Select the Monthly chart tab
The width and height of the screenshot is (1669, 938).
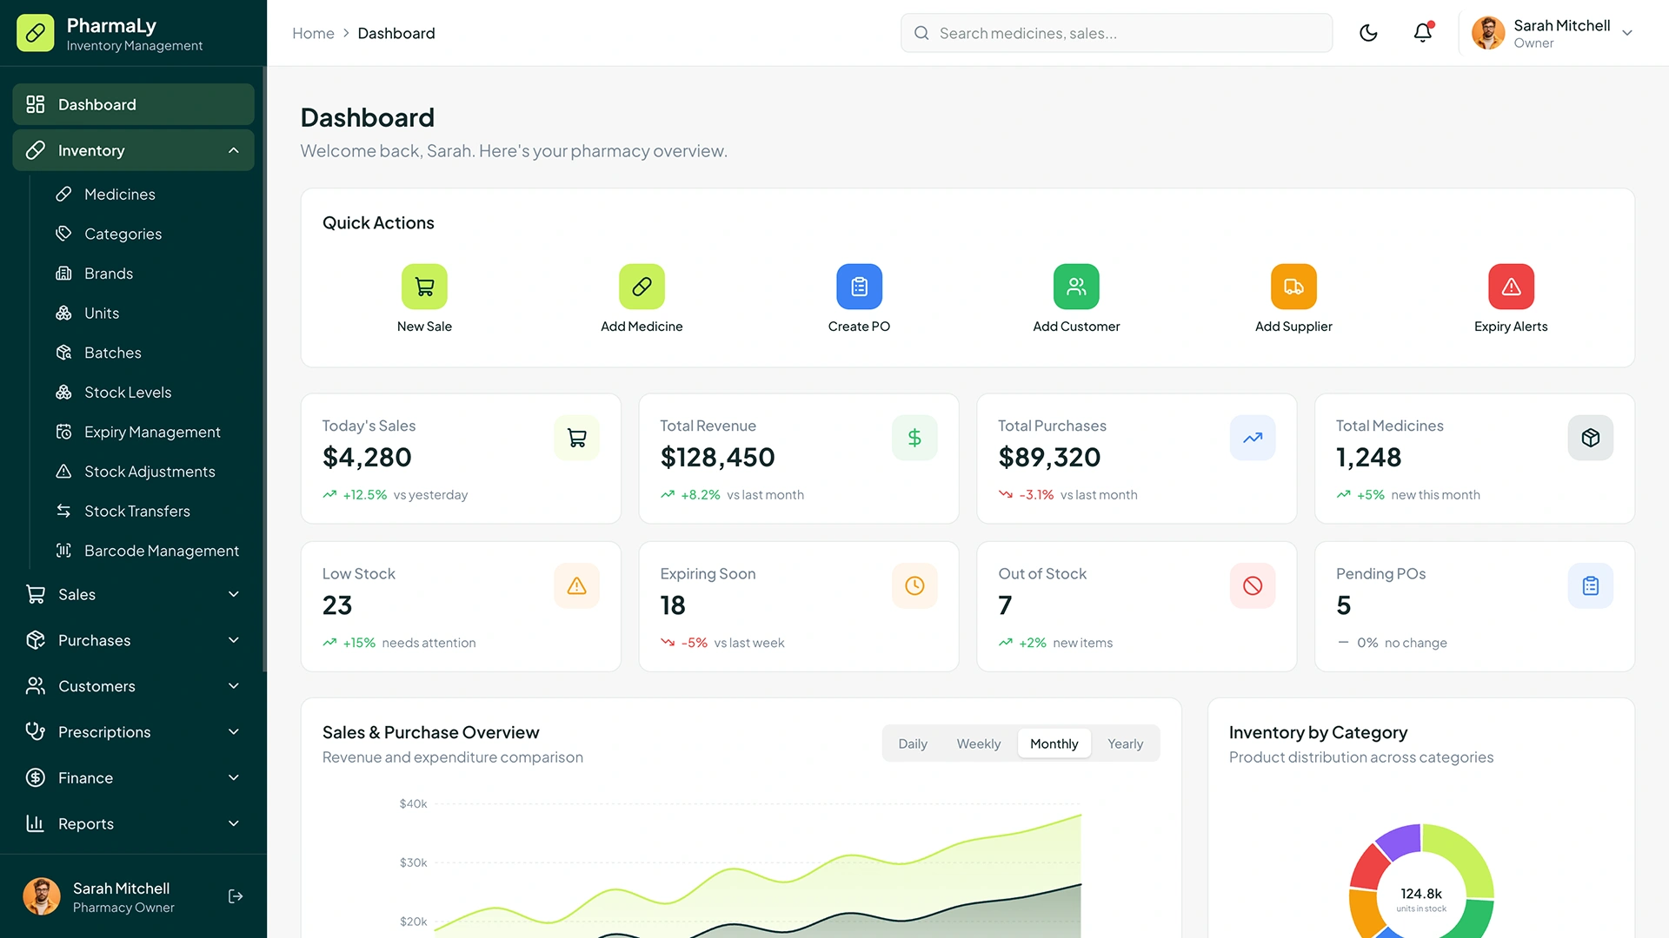click(1054, 743)
